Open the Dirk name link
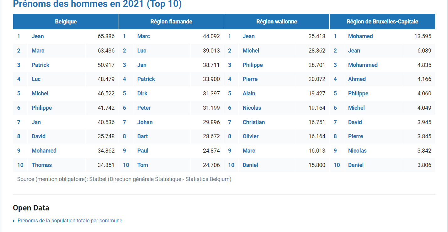The image size is (448, 232). (142, 93)
